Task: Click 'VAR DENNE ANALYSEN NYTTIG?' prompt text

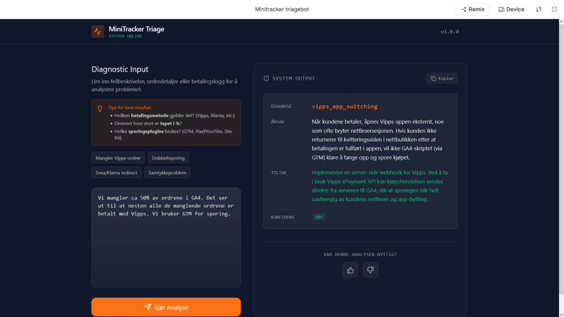Action: [x=360, y=254]
